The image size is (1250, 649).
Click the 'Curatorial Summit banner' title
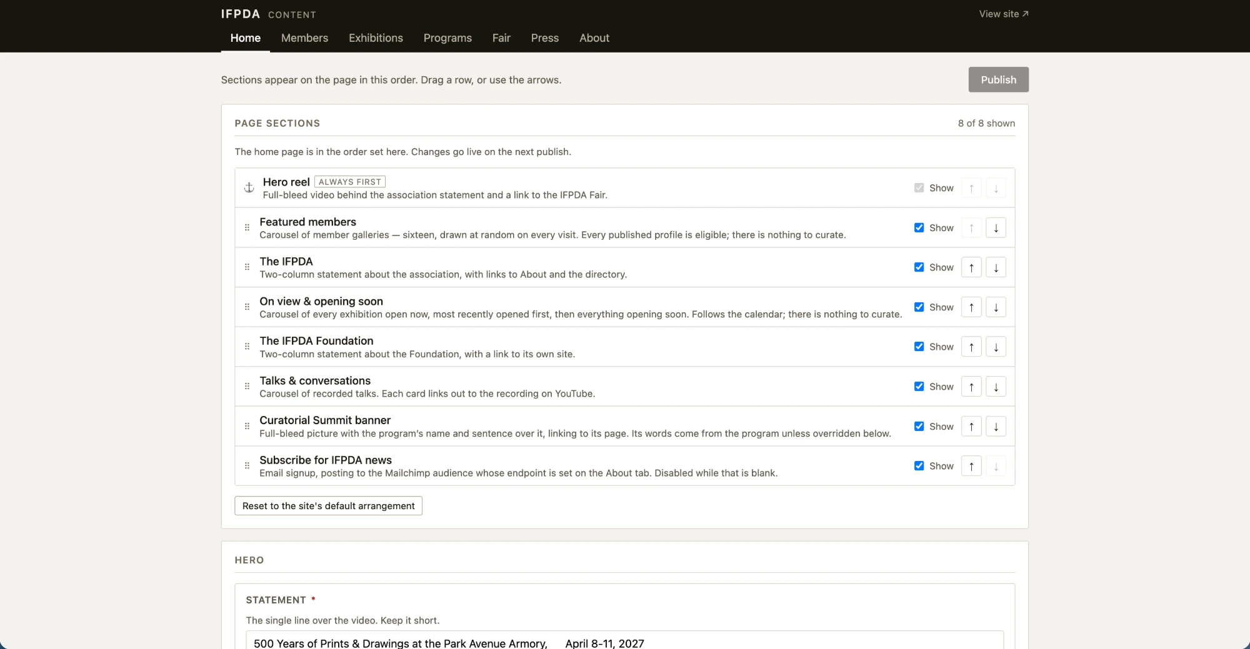(325, 420)
